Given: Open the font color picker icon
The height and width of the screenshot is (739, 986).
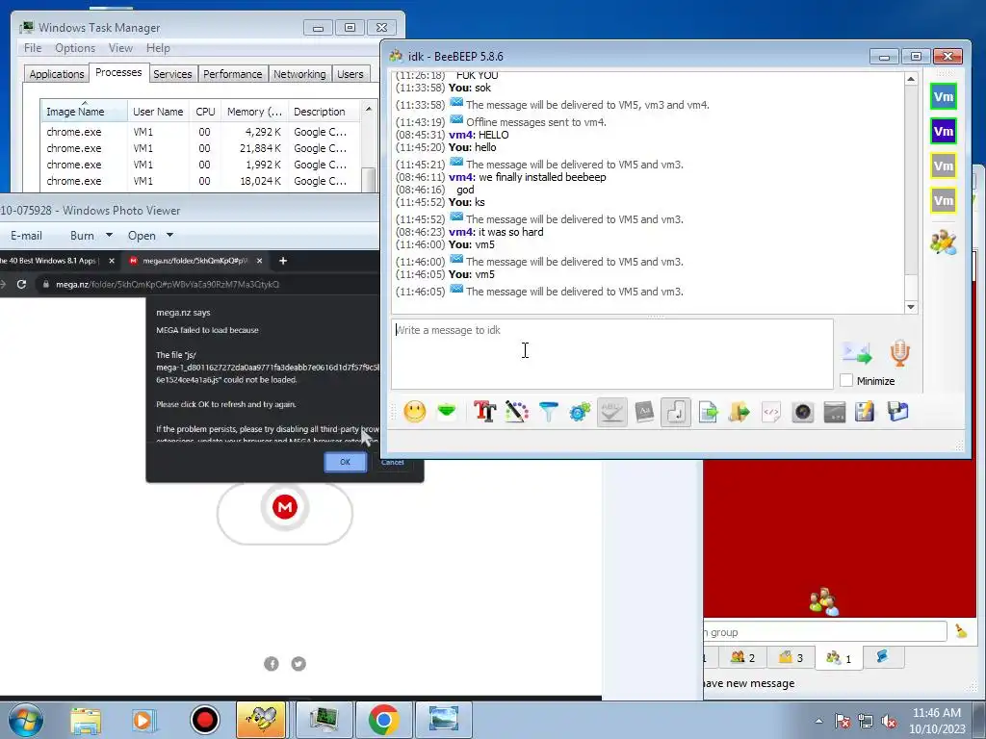Looking at the screenshot, I should [x=516, y=412].
